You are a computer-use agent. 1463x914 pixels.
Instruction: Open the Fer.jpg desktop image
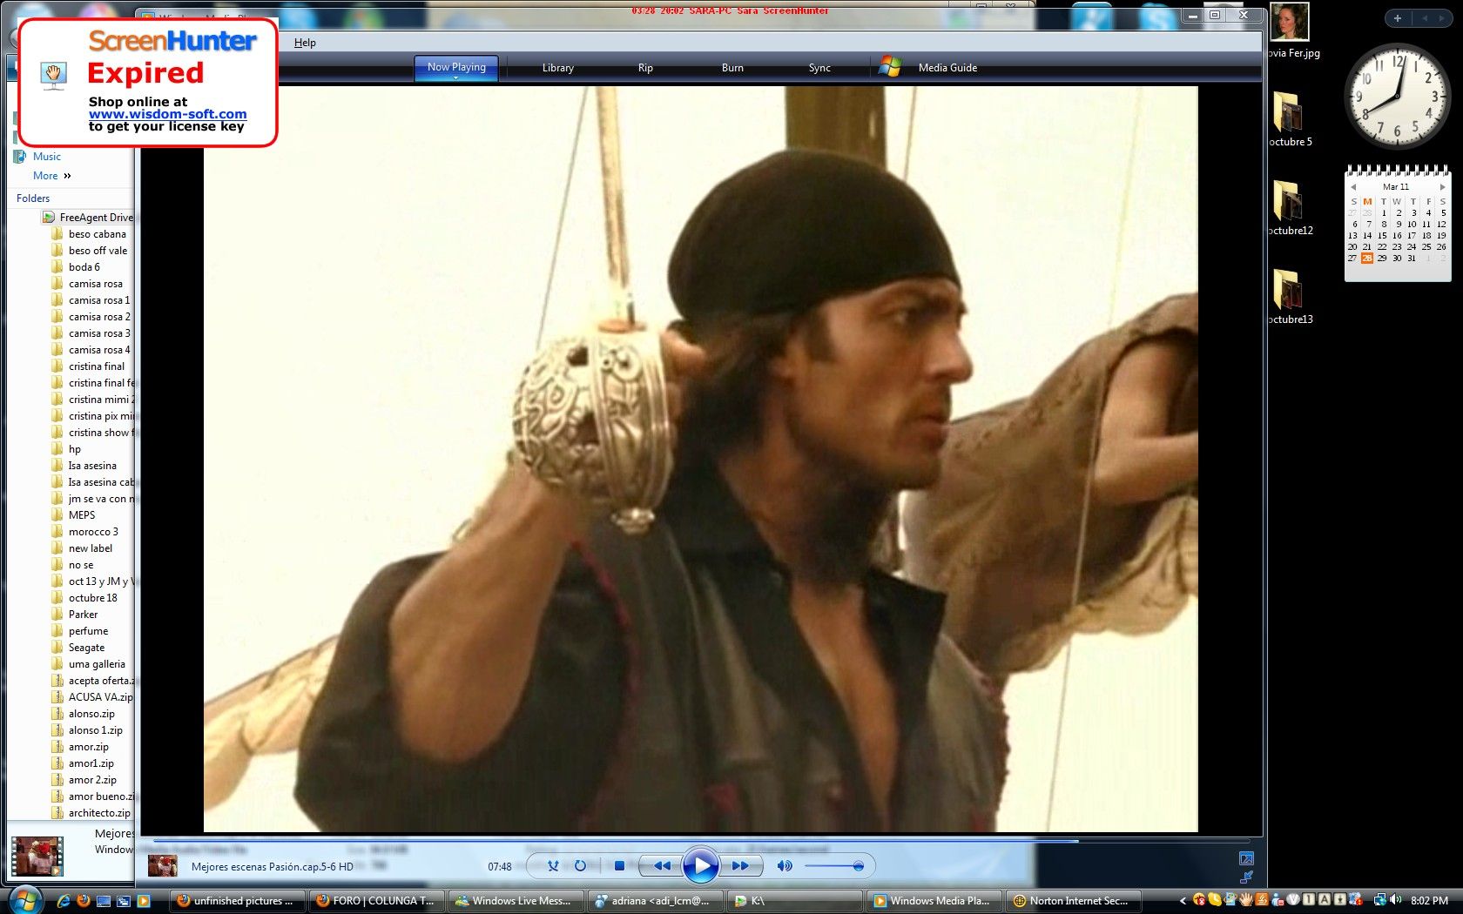(x=1290, y=30)
